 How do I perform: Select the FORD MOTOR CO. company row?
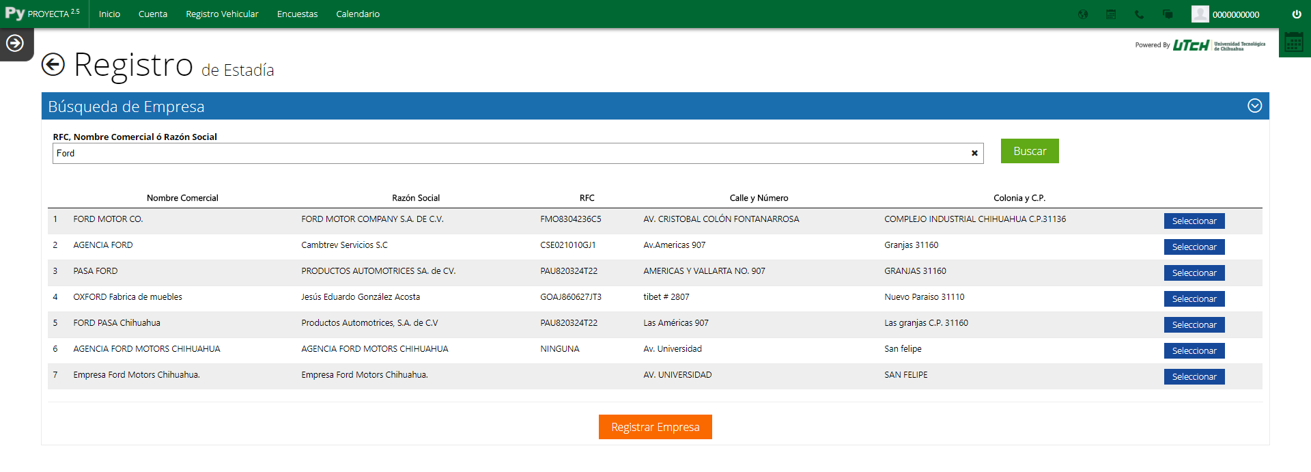point(1194,221)
